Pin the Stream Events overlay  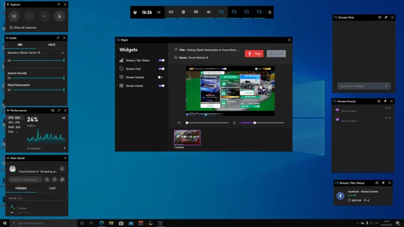coord(385,101)
